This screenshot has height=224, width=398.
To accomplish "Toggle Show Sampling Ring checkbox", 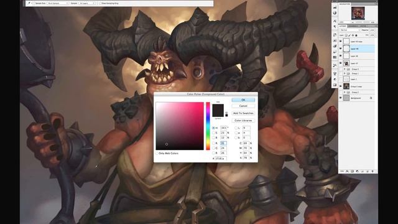I will pos(100,3).
